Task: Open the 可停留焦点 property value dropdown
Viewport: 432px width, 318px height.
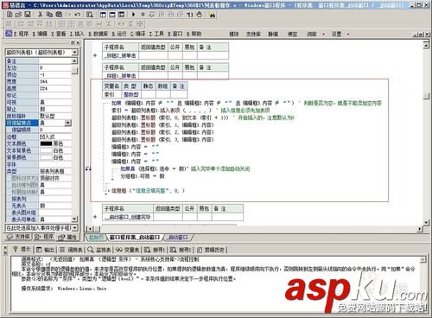Action: [68, 123]
